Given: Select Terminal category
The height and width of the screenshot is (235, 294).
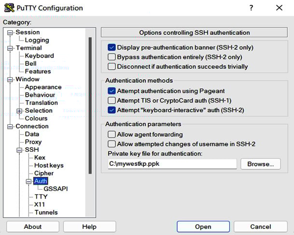Looking at the screenshot, I should click(28, 48).
